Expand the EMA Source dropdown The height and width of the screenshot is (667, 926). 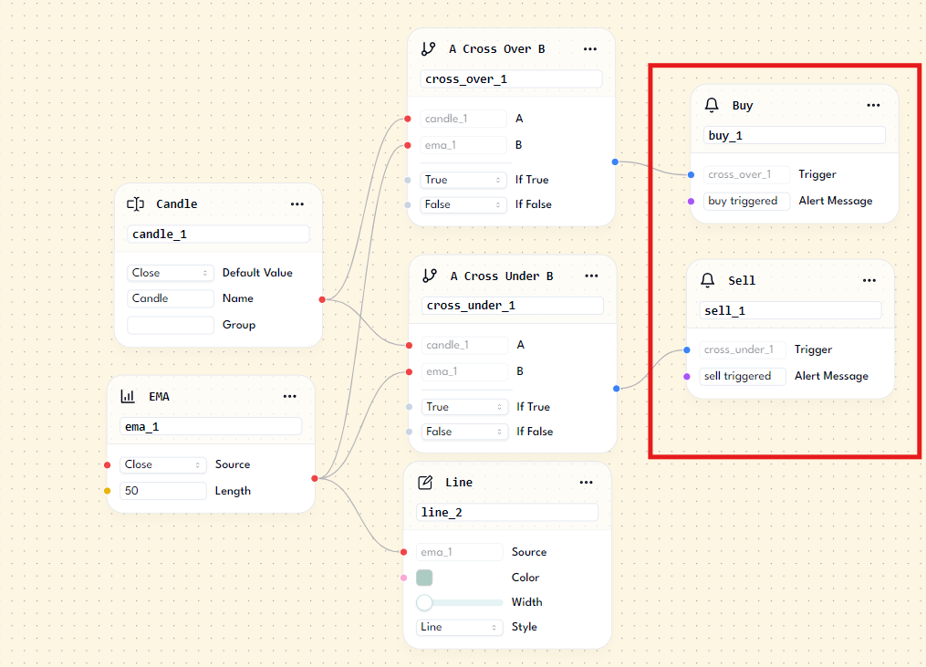(163, 464)
